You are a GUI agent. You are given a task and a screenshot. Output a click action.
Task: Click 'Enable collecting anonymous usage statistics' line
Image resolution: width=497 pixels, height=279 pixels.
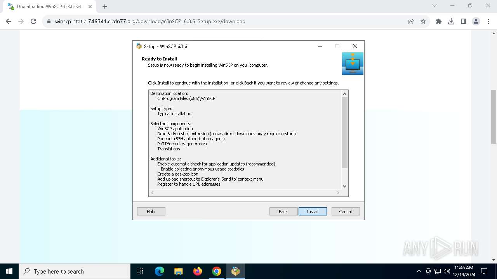pos(202,169)
